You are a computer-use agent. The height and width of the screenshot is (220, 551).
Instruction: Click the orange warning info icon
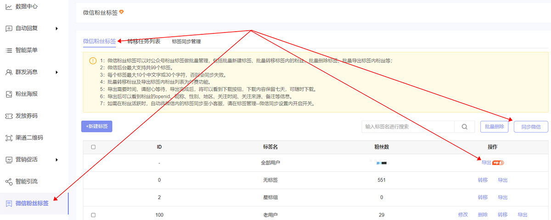click(x=93, y=60)
